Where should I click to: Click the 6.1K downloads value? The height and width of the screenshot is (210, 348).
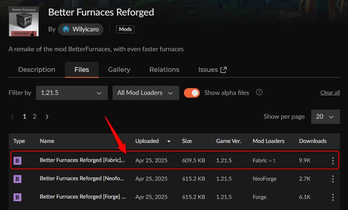[305, 197]
